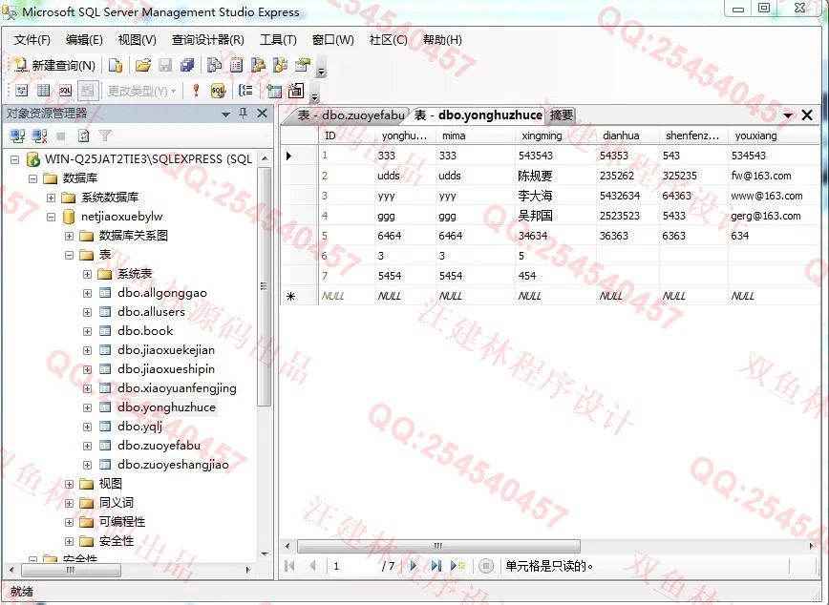Click the Add Table icon
Image resolution: width=829 pixels, height=605 pixels.
274,91
